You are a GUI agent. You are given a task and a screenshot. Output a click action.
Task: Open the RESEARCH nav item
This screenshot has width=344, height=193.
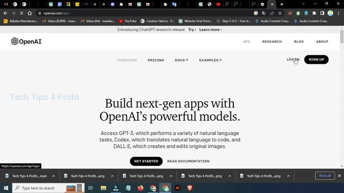coord(272,42)
